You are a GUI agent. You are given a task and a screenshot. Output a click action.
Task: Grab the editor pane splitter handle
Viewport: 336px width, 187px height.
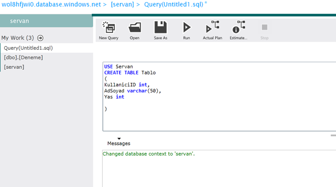[x=333, y=135]
